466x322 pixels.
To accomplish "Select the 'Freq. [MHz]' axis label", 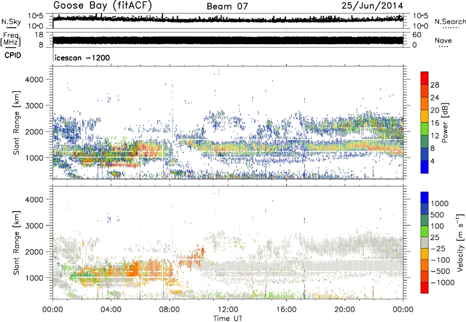I will [10, 39].
